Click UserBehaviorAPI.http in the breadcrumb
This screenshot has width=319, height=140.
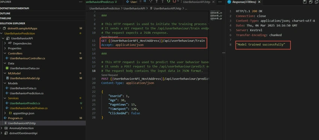click(167, 8)
